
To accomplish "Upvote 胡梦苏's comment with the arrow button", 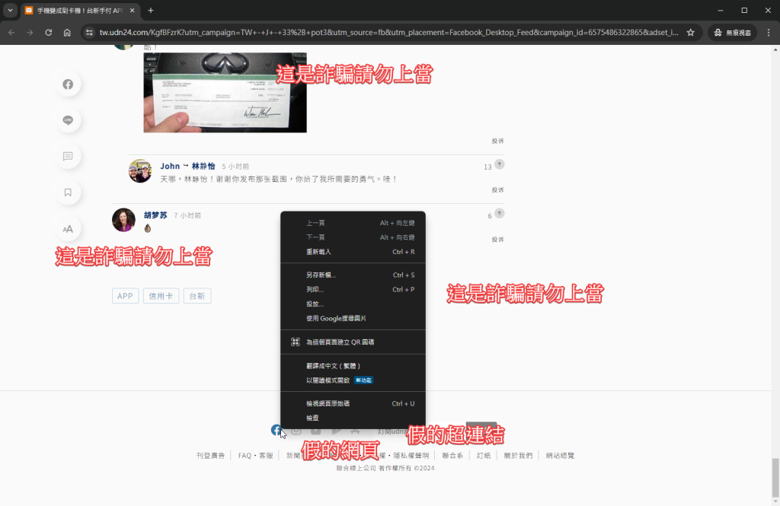I will [x=499, y=214].
